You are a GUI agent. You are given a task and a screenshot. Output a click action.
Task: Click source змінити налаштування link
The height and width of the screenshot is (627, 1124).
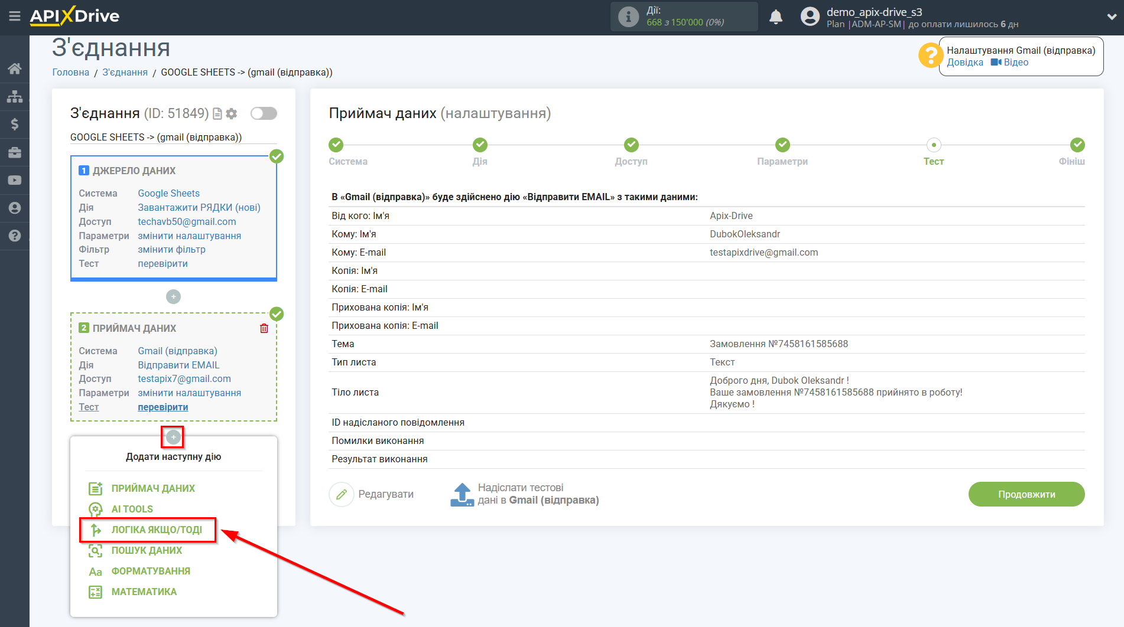click(190, 236)
